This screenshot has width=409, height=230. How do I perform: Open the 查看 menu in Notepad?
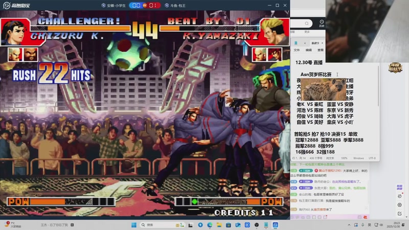click(321, 50)
